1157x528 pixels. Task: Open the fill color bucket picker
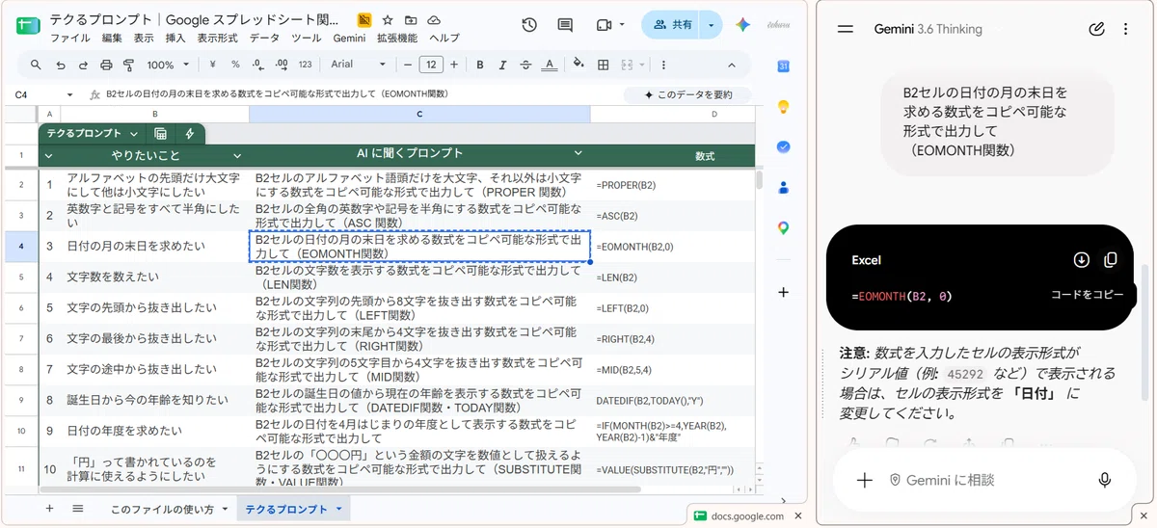point(578,65)
